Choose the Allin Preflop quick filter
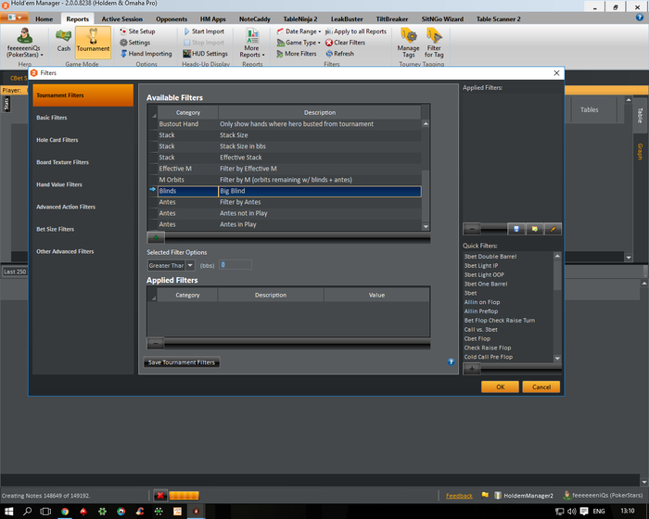The width and height of the screenshot is (649, 519). (481, 311)
